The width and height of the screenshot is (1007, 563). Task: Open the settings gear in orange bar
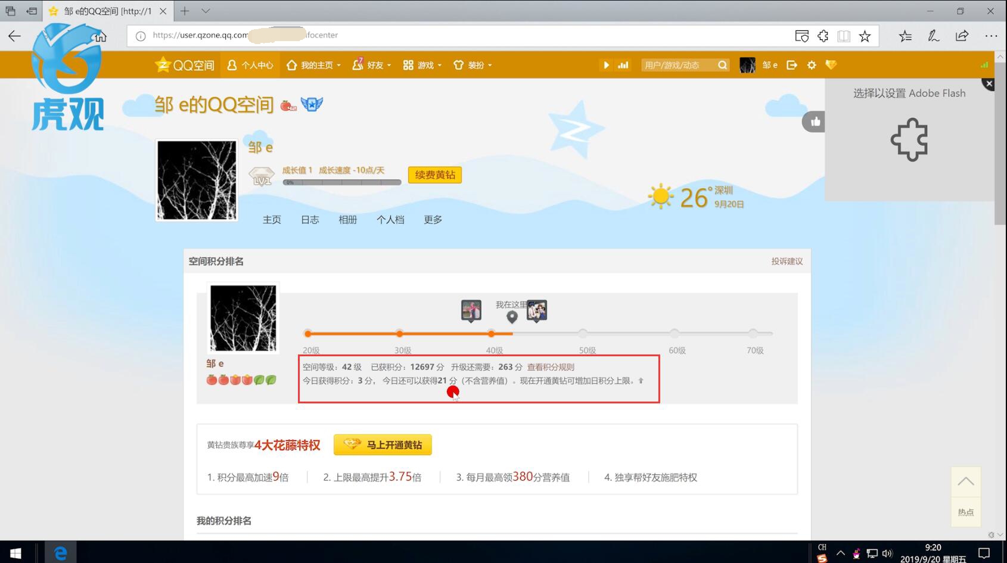tap(812, 65)
